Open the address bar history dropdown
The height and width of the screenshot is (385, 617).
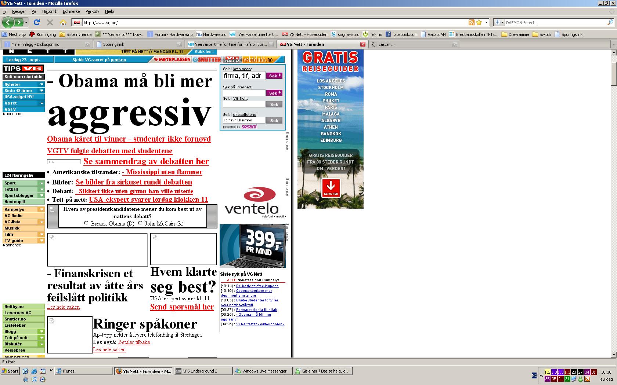[486, 22]
